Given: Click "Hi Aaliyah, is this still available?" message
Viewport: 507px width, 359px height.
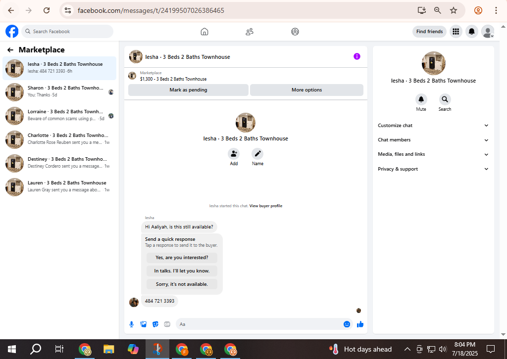Looking at the screenshot, I should [x=179, y=226].
